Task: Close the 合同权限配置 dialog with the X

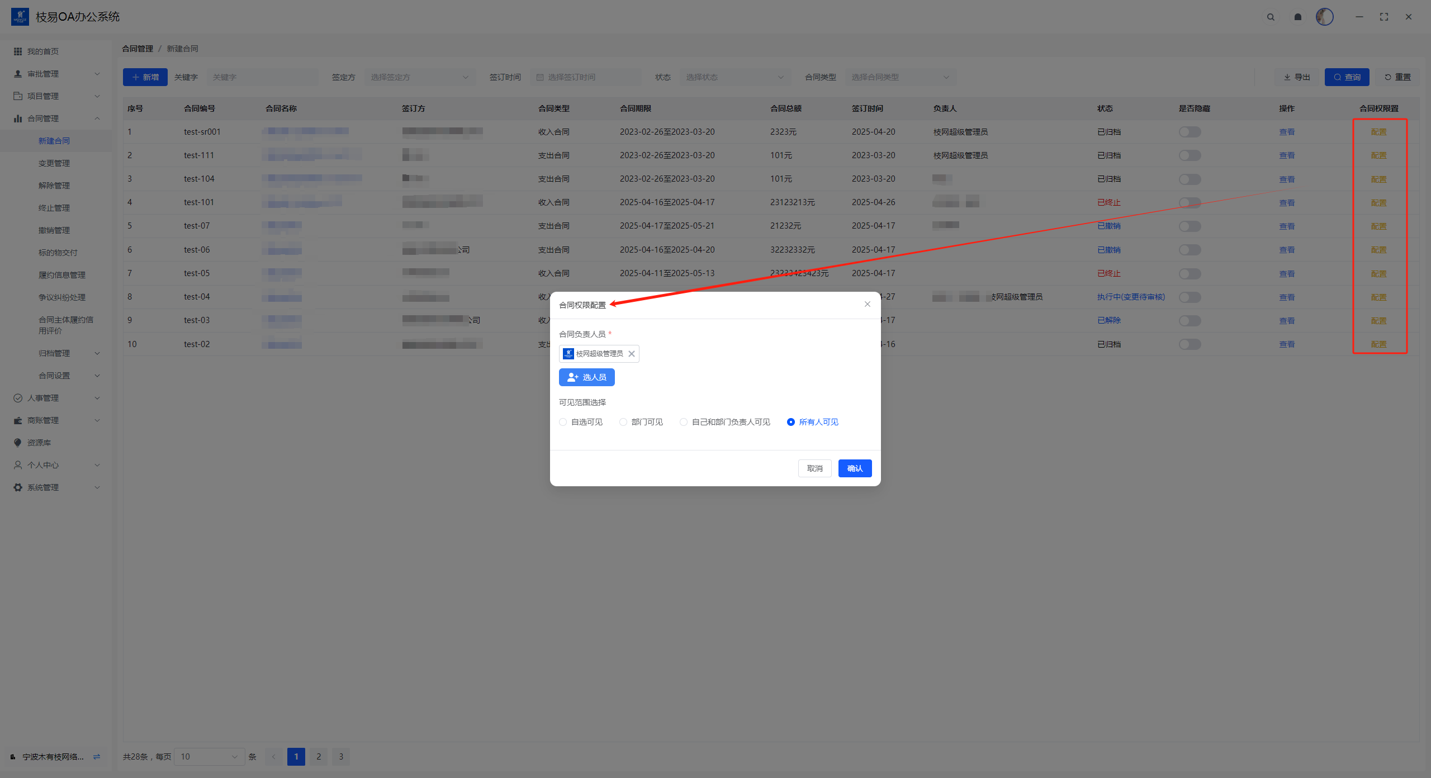Action: (x=867, y=304)
